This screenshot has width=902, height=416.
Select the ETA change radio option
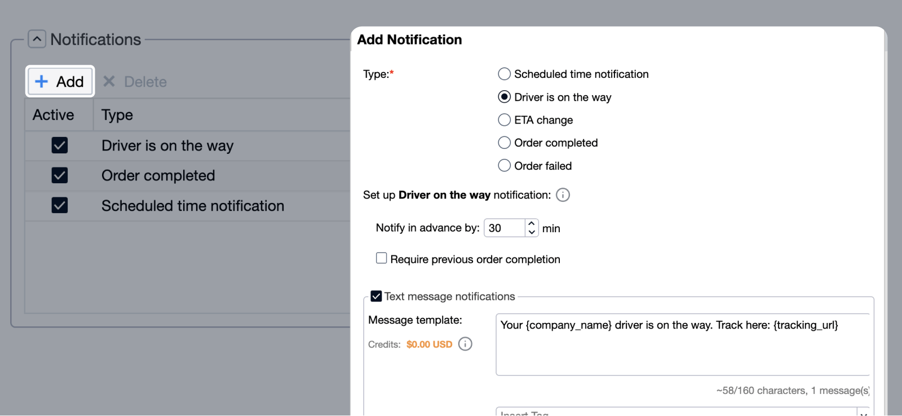504,120
